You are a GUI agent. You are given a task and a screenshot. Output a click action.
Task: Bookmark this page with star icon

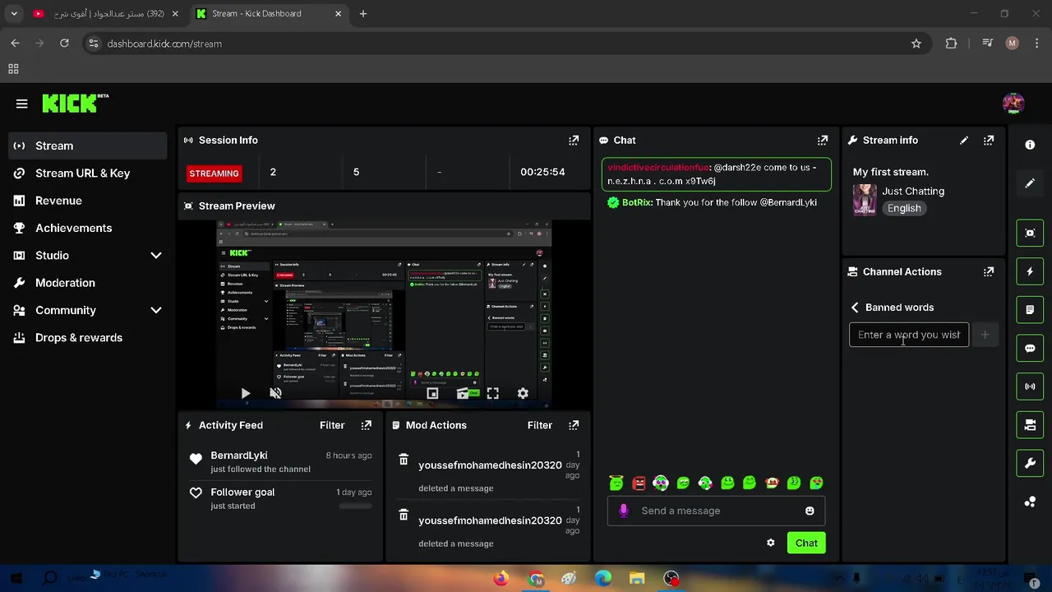tap(916, 44)
